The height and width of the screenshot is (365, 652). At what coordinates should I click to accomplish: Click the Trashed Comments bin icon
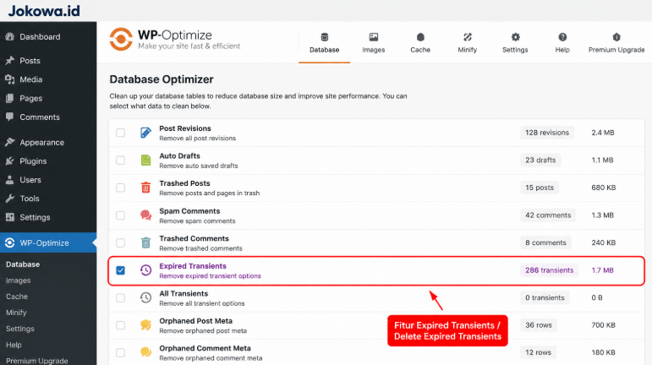pyautogui.click(x=145, y=242)
